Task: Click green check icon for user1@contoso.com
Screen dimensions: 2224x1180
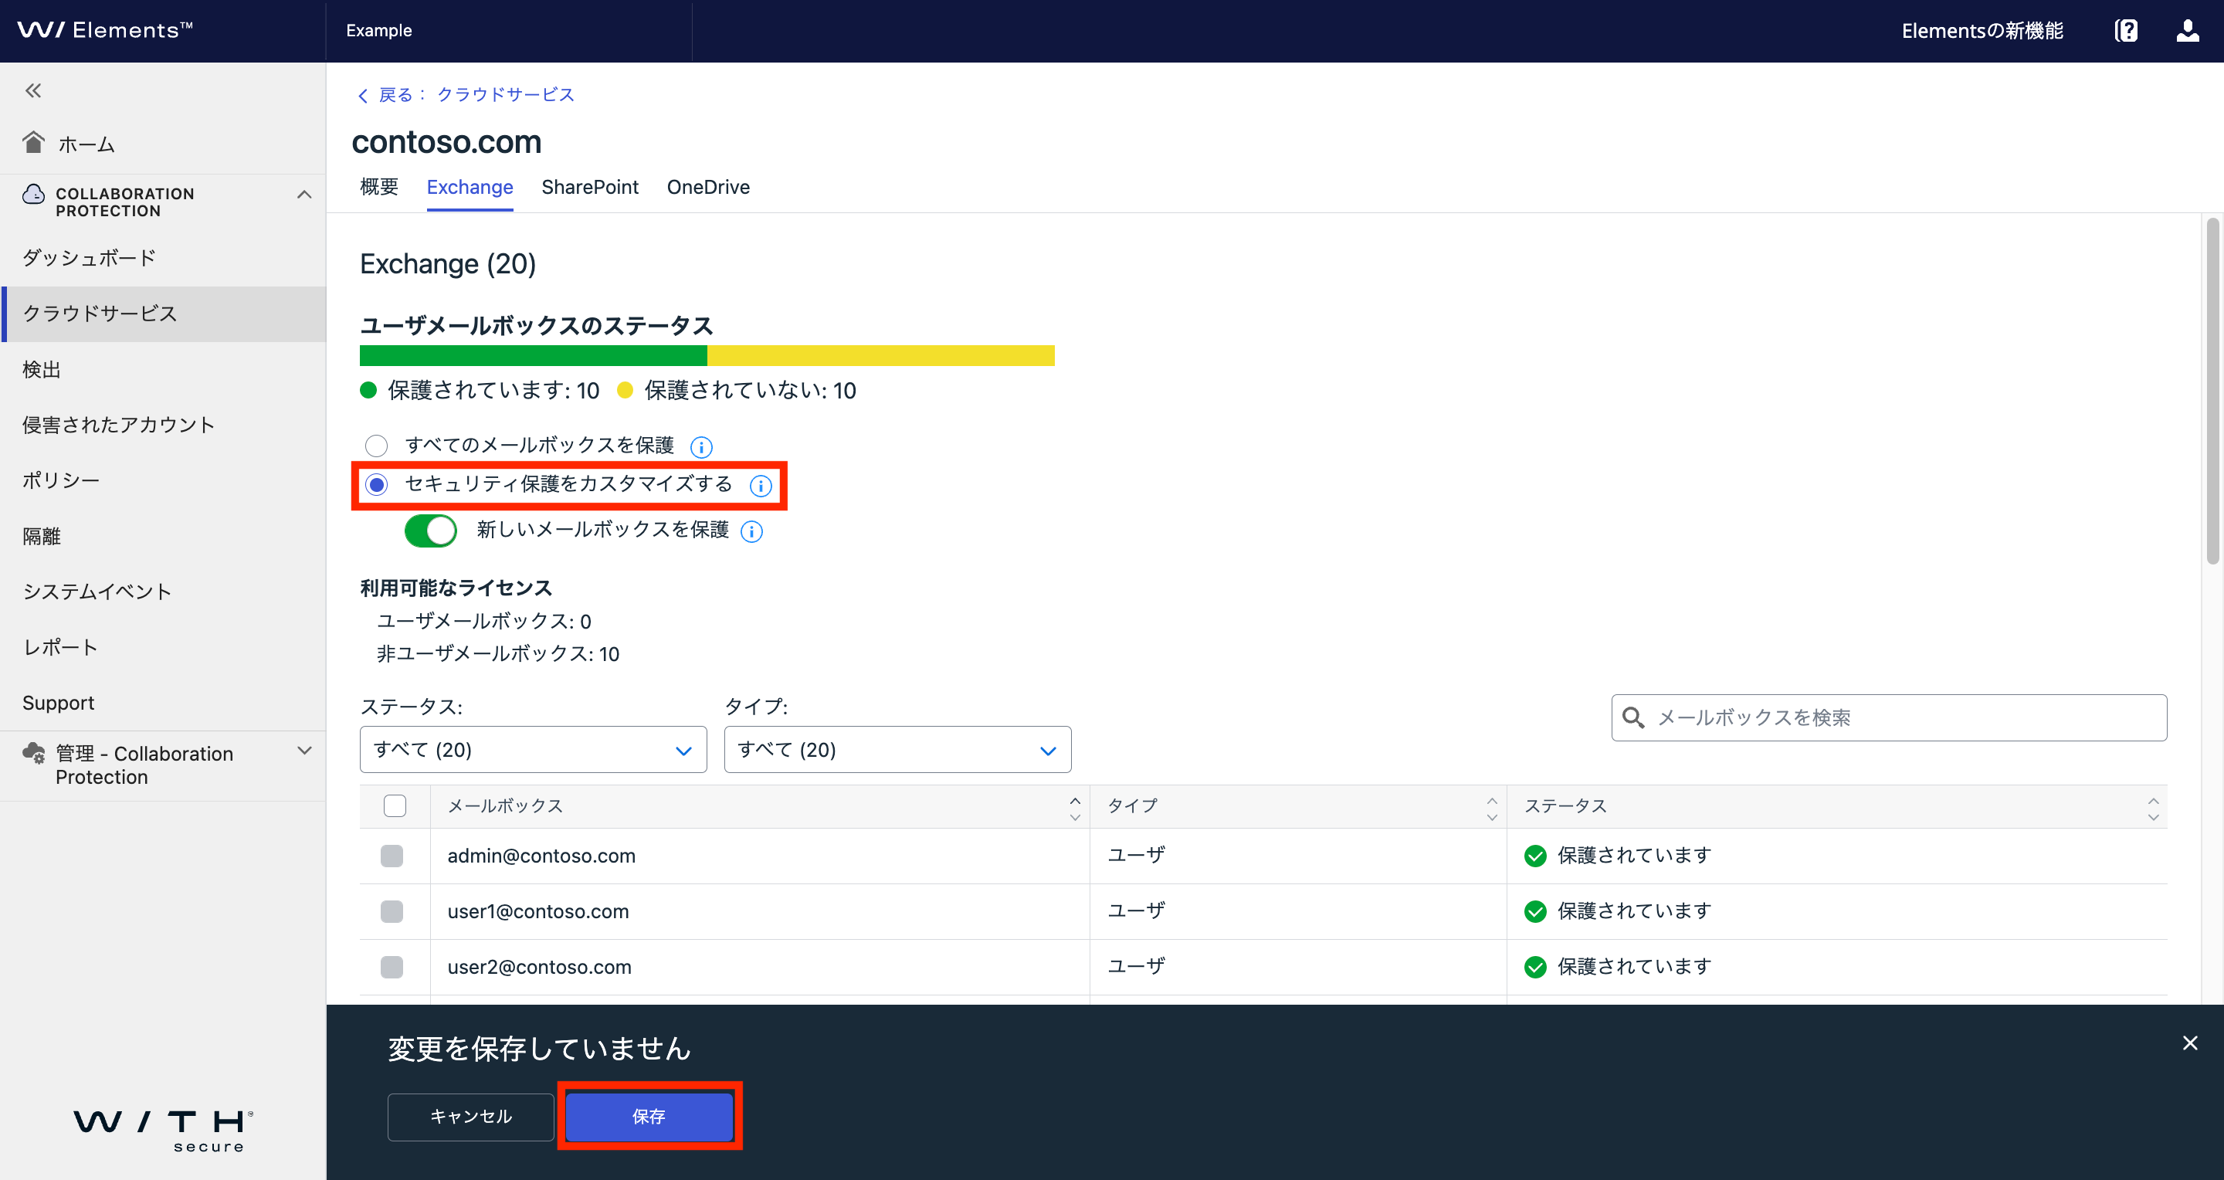Action: [1535, 911]
